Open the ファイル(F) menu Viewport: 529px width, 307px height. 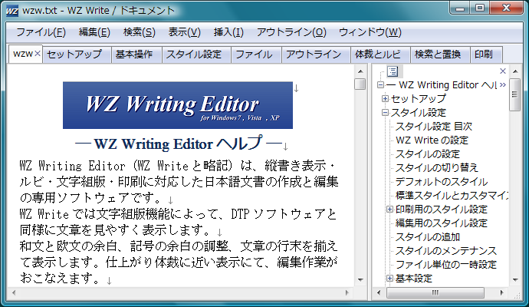click(41, 32)
